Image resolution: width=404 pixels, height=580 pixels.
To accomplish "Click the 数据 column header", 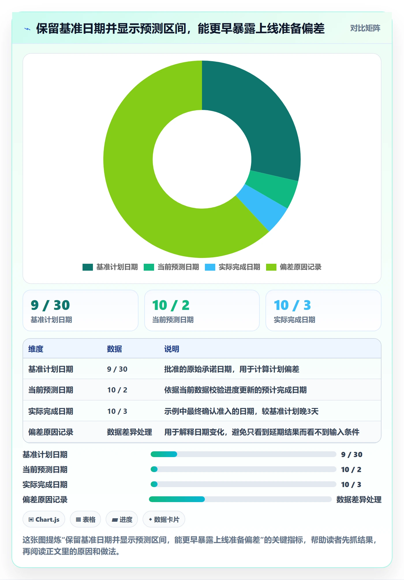I will (115, 349).
